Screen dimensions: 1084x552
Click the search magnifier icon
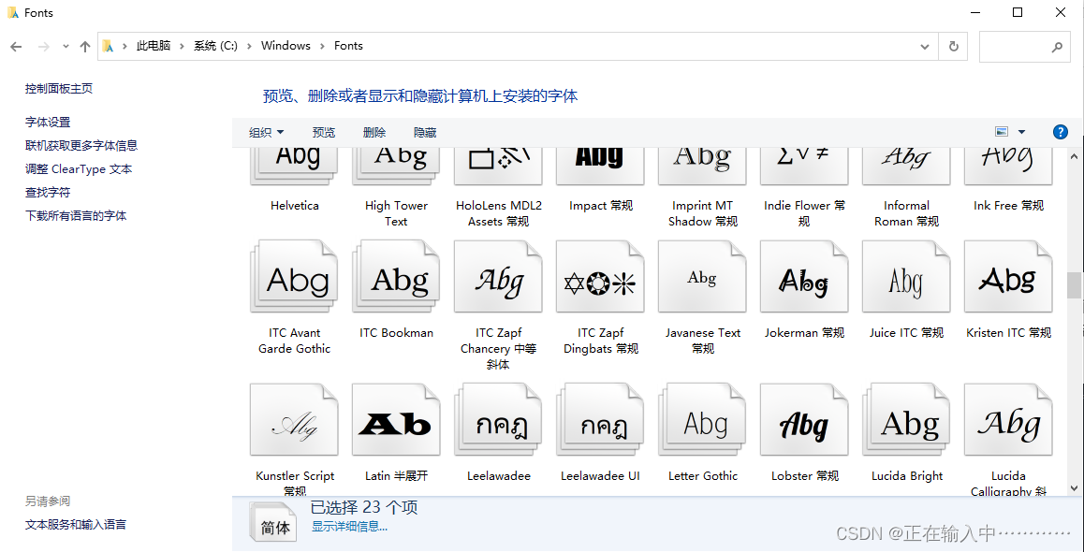1056,47
